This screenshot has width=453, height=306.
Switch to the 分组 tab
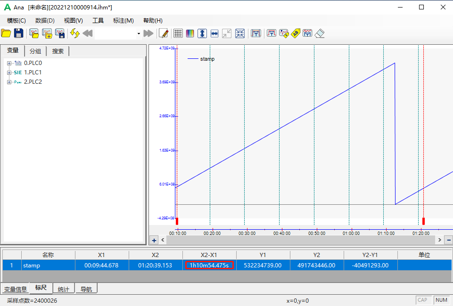point(35,51)
